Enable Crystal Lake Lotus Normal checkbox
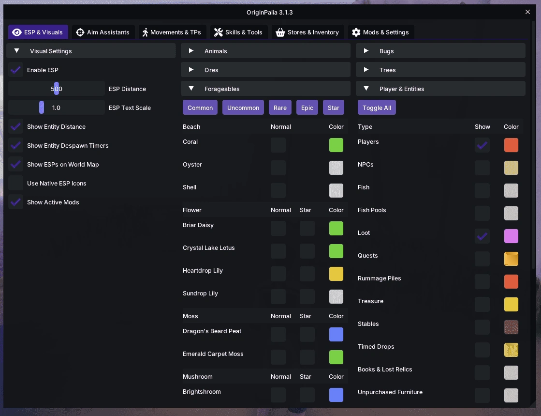Viewport: 541px width, 416px height. coord(278,251)
